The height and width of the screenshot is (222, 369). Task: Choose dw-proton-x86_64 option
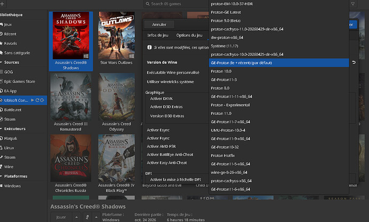pos(279,37)
